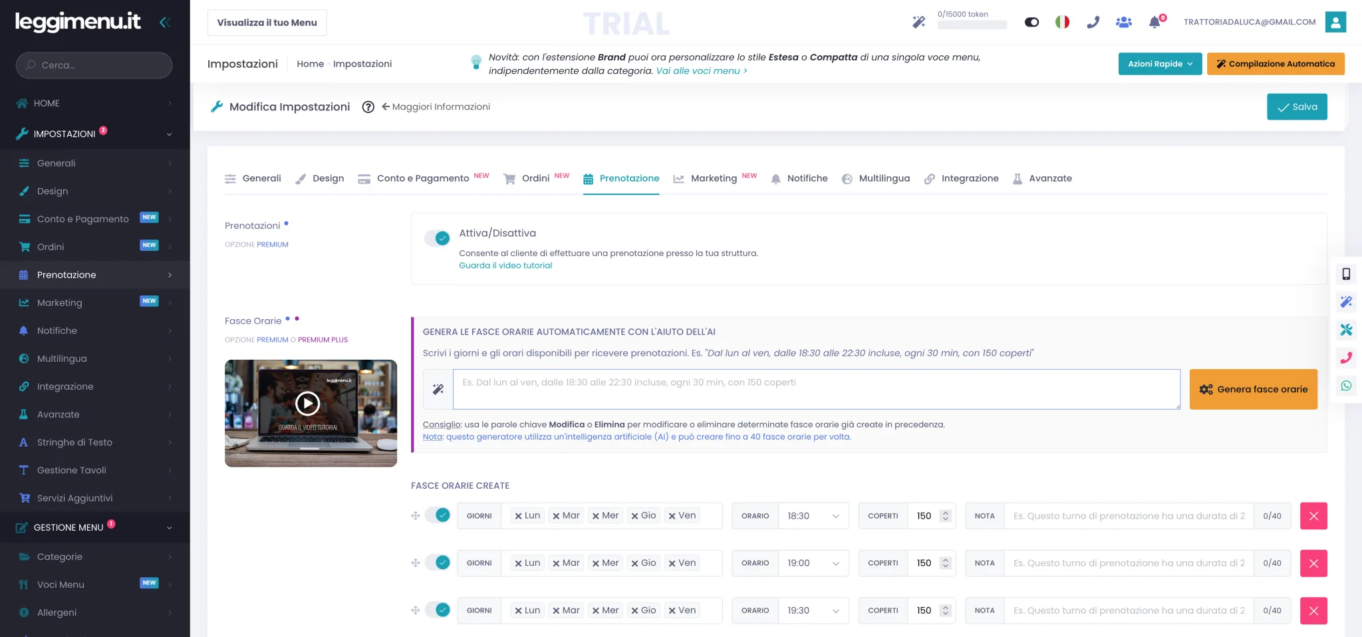Switch to the Integrazione tab
The width and height of the screenshot is (1362, 637).
[962, 178]
